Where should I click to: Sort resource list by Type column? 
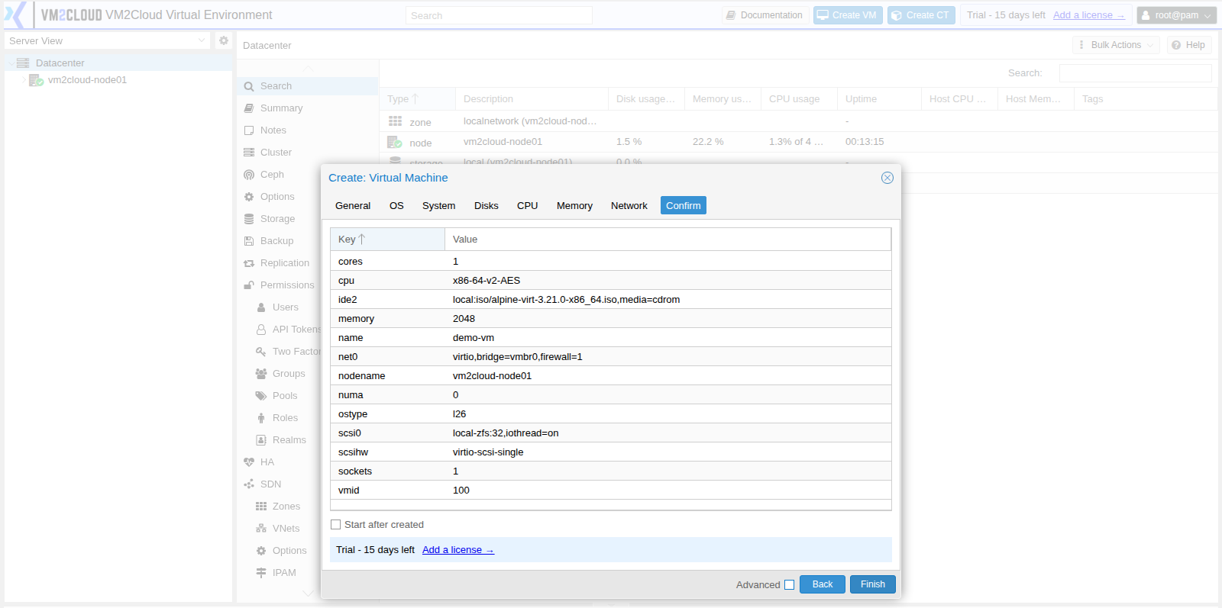click(x=417, y=99)
